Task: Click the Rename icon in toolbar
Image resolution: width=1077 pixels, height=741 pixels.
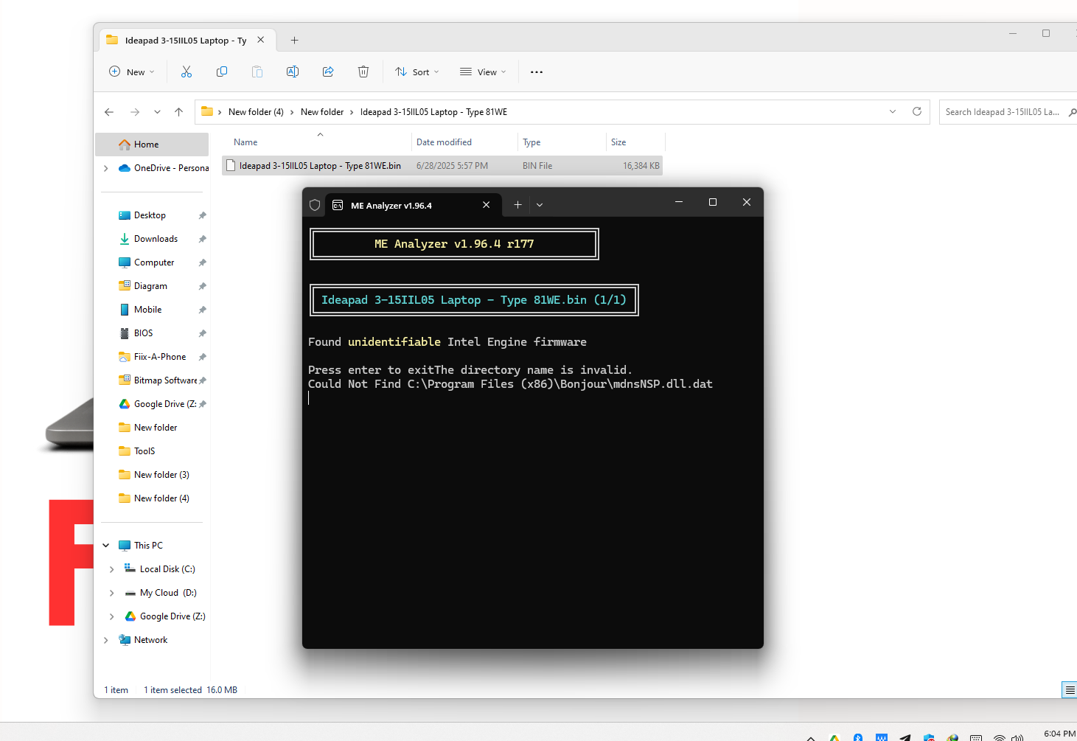Action: point(293,72)
